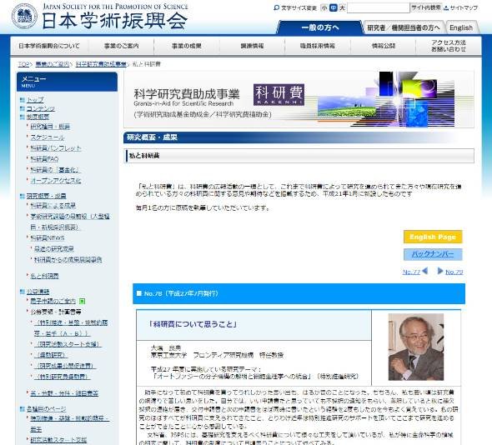This screenshot has width=492, height=445.
Task: Click the 科学研究費助成事業 banner image
Action: (299, 99)
